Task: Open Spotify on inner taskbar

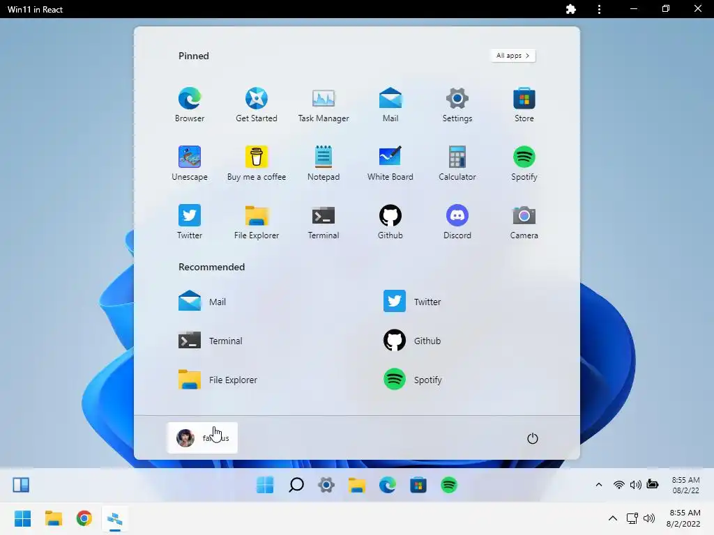Action: [449, 485]
